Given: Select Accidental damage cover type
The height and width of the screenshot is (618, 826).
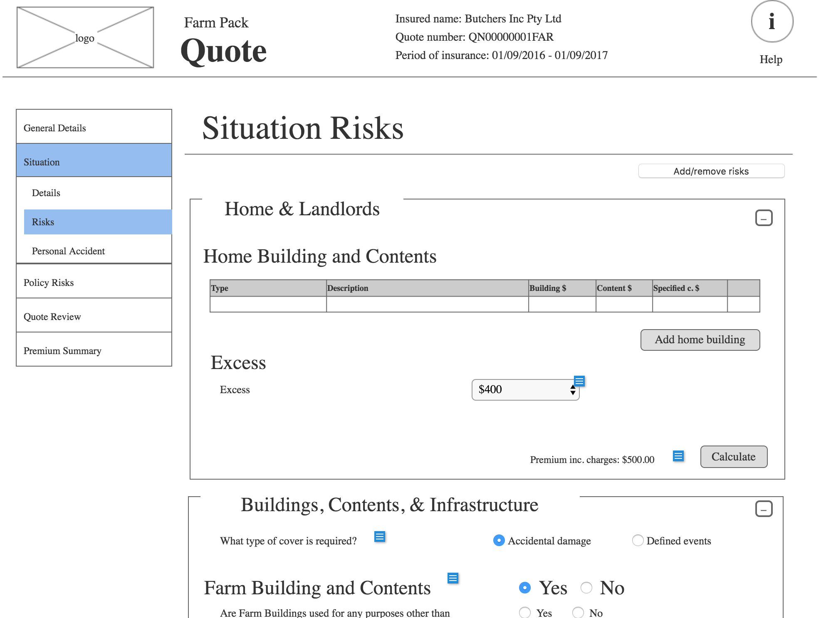Looking at the screenshot, I should [x=499, y=540].
